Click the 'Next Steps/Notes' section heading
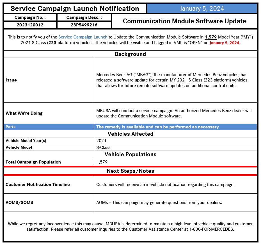Viewport: 261px width, 245px height. click(x=130, y=171)
